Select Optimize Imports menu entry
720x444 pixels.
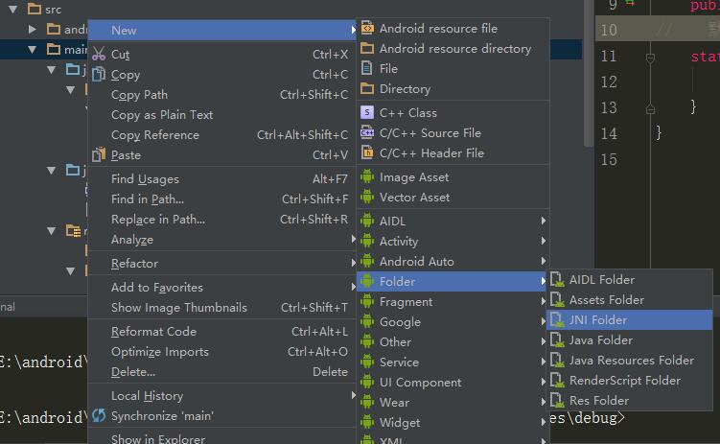pyautogui.click(x=221, y=352)
